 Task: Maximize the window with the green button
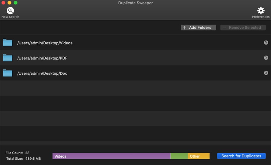[15, 3]
